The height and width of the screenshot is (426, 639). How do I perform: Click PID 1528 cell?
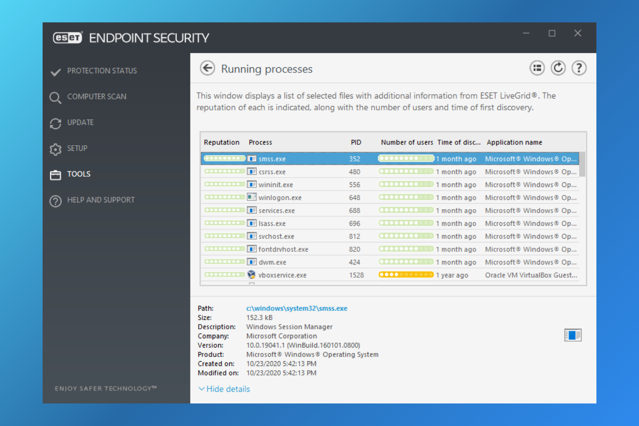tap(357, 275)
